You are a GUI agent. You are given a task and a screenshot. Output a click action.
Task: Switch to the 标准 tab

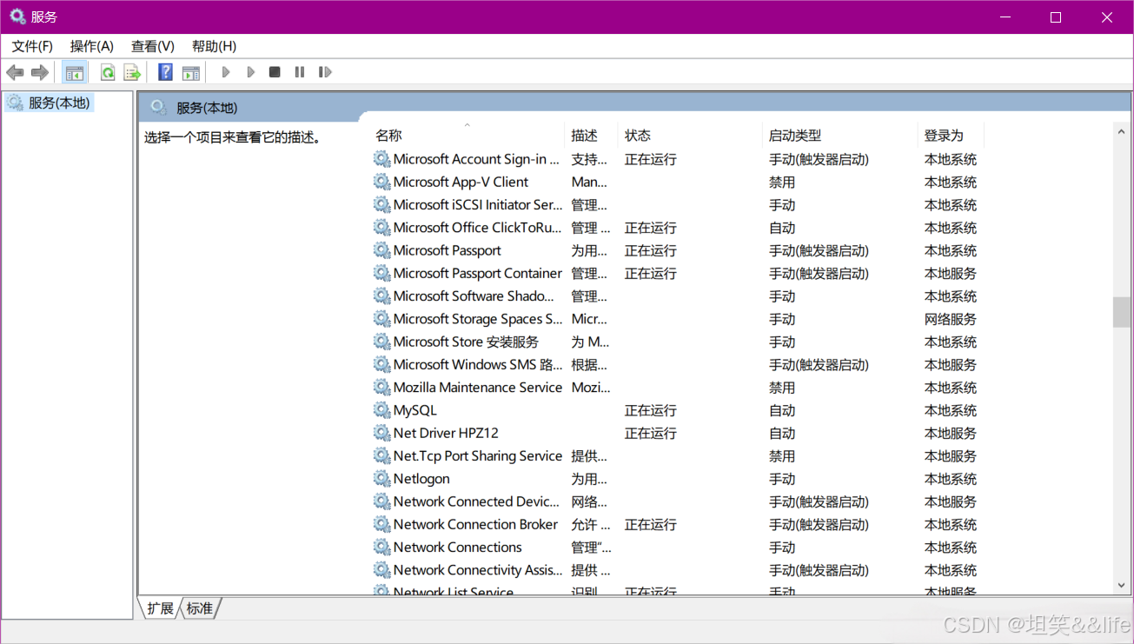click(x=200, y=608)
